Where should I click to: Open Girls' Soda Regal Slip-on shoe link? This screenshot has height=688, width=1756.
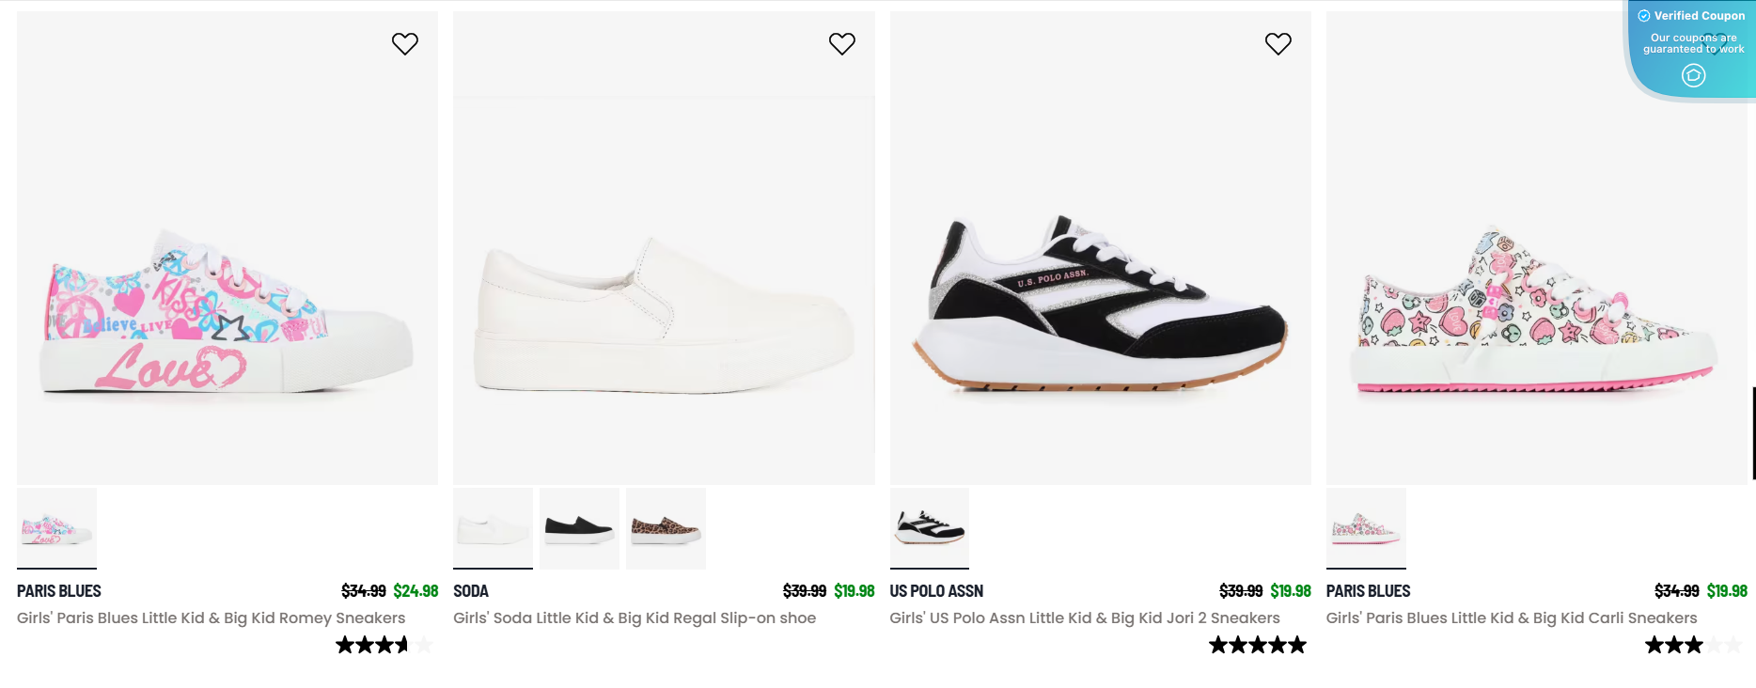click(x=635, y=618)
